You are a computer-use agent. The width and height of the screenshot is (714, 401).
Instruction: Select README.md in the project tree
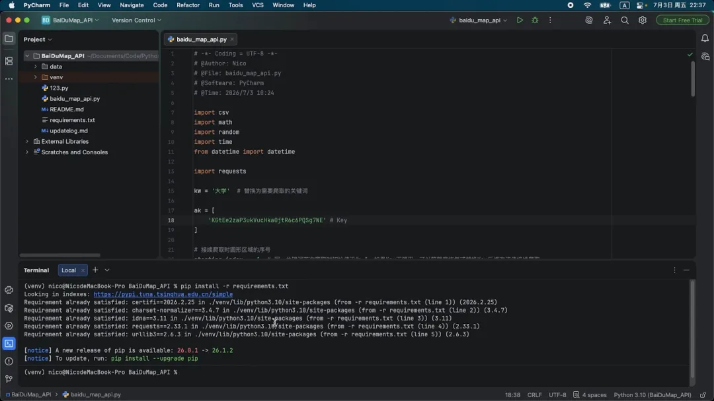67,109
